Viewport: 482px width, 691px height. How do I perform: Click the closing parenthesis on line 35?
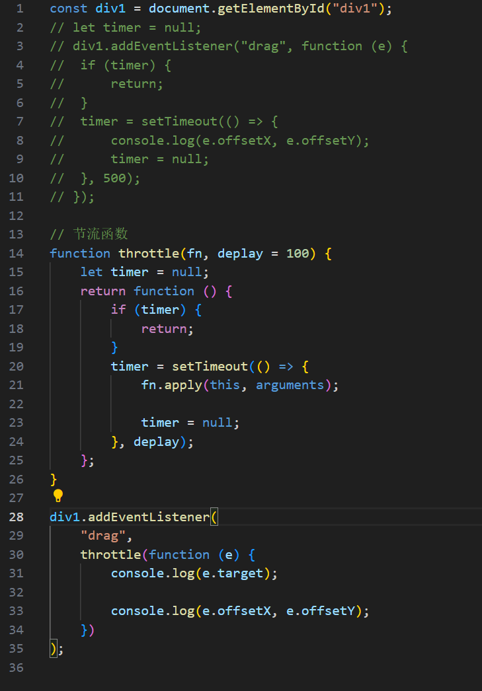coord(54,649)
